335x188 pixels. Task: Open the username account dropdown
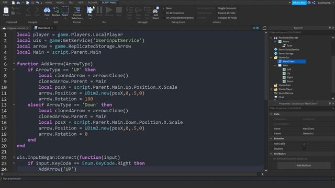coord(326,3)
